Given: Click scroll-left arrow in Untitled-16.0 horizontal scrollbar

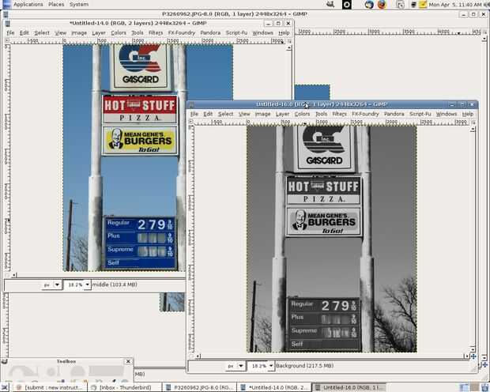Looking at the screenshot, I should [x=198, y=356].
